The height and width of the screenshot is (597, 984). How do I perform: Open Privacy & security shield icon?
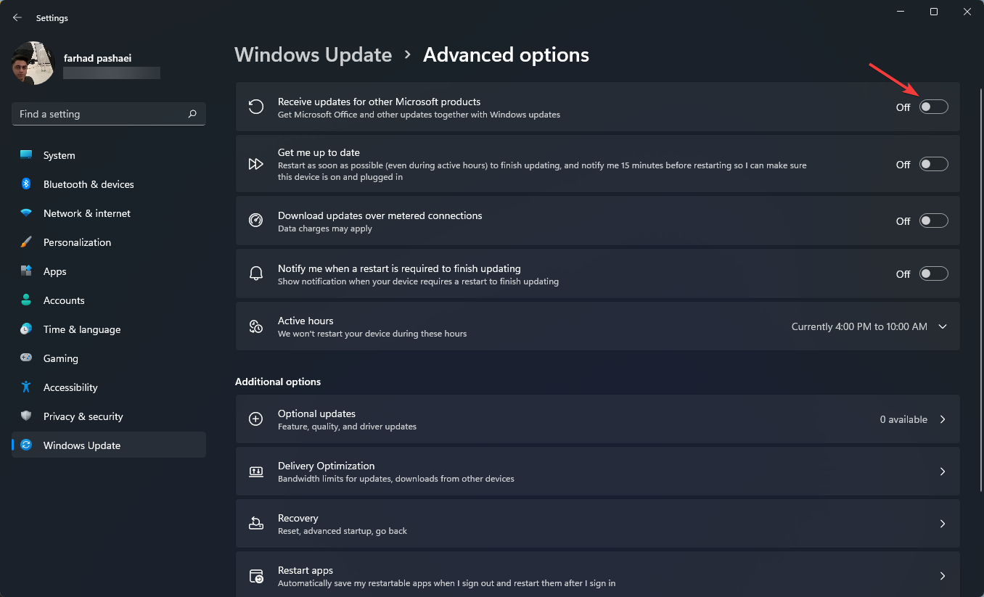[x=26, y=416]
